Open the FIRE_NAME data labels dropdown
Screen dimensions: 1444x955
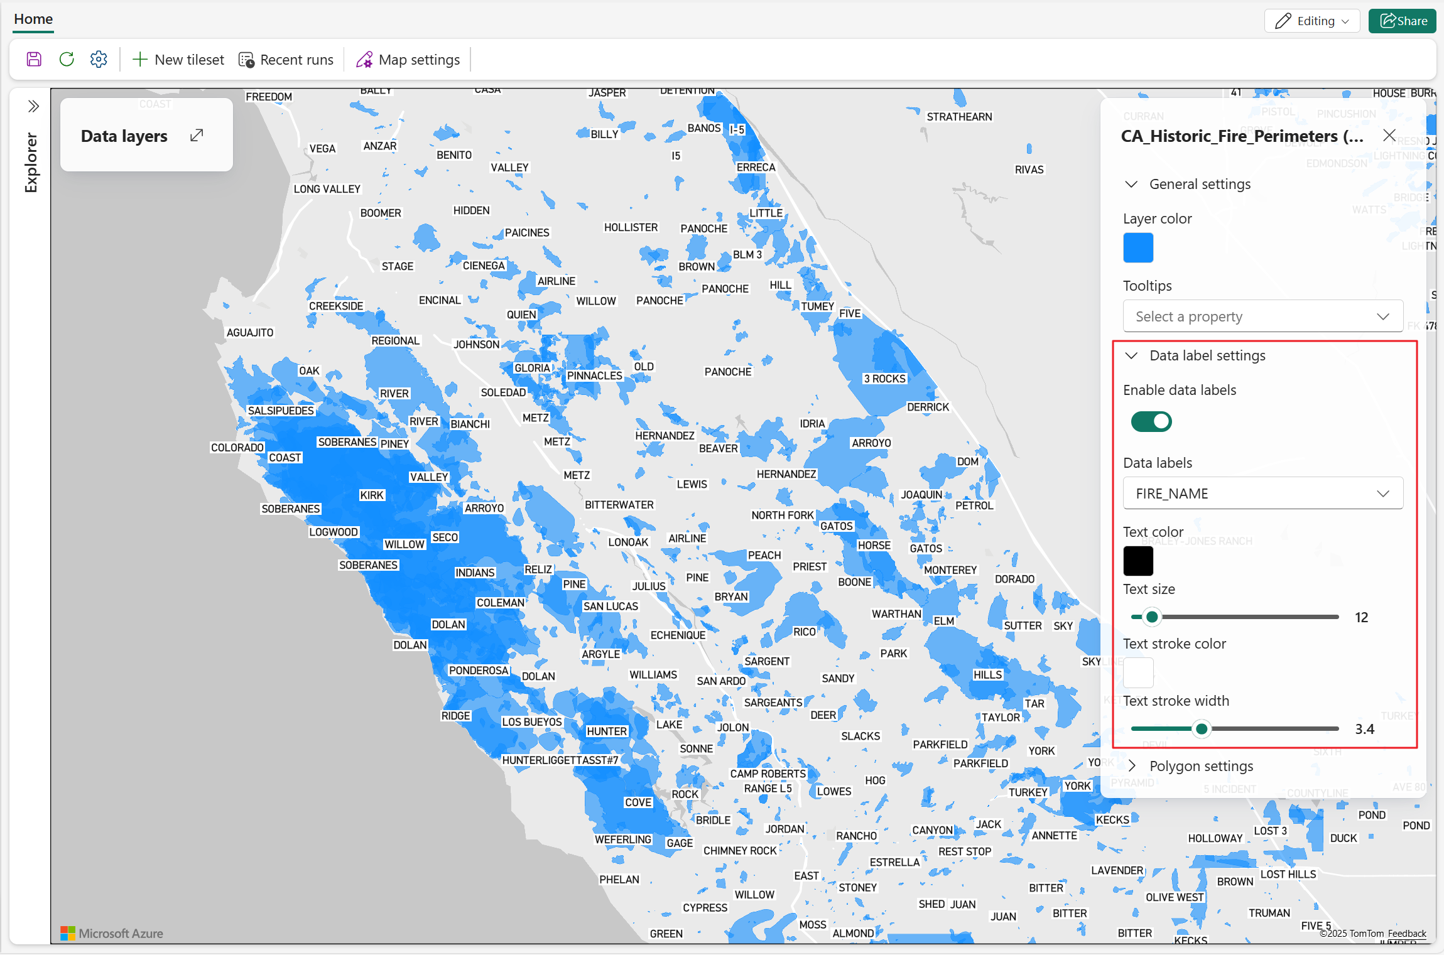pos(1262,494)
